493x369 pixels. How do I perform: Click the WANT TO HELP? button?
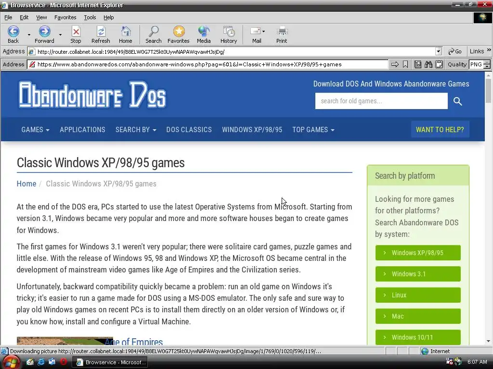[x=440, y=130]
